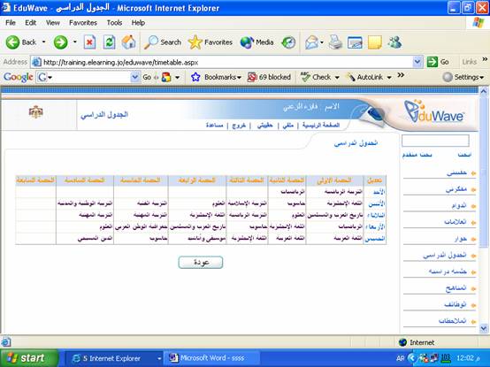Click the Google toolbar logo
490x367 pixels.
(x=18, y=77)
